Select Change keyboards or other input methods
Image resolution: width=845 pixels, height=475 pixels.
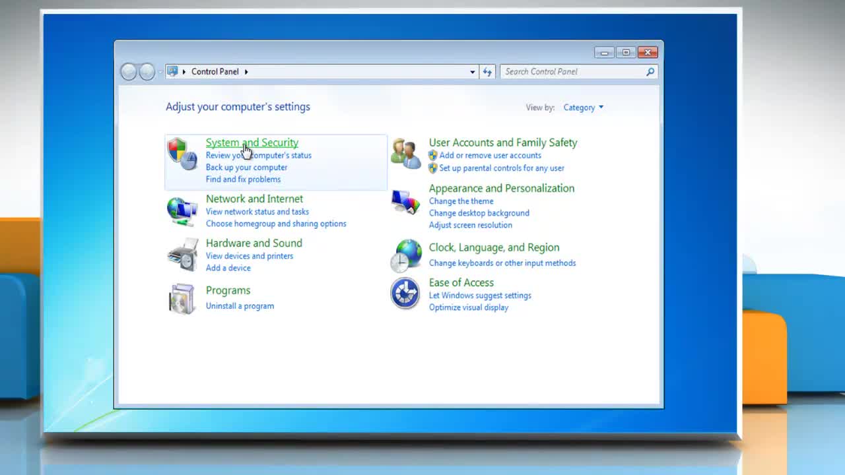coord(502,263)
